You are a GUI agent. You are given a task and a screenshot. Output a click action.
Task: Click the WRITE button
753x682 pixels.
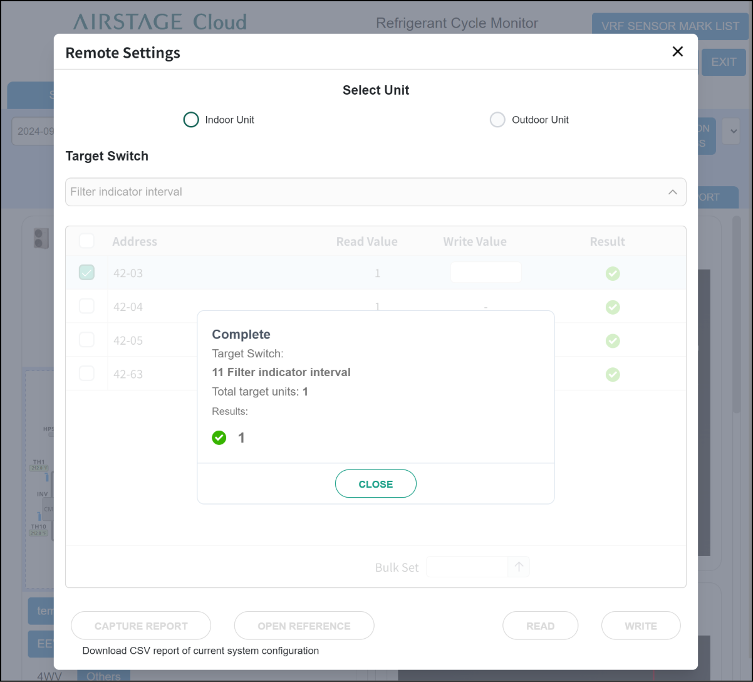tap(640, 626)
